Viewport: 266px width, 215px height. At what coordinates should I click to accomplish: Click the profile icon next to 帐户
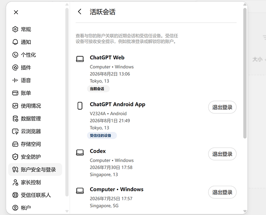(15, 208)
